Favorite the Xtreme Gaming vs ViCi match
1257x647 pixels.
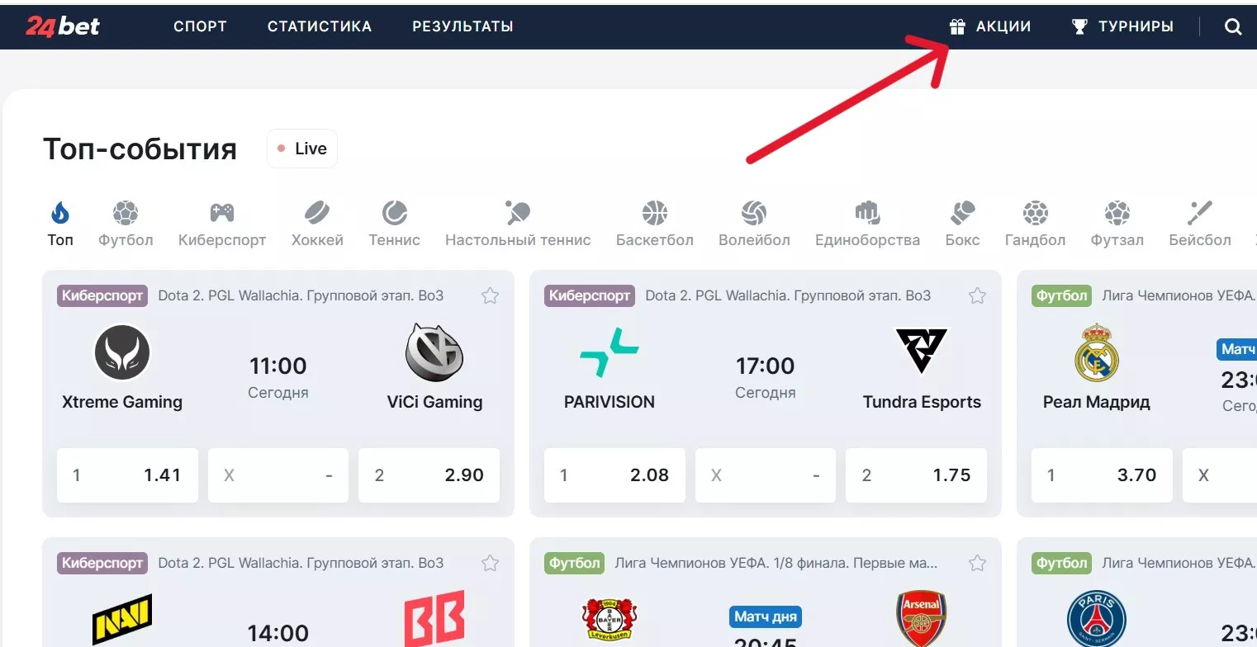pyautogui.click(x=490, y=295)
